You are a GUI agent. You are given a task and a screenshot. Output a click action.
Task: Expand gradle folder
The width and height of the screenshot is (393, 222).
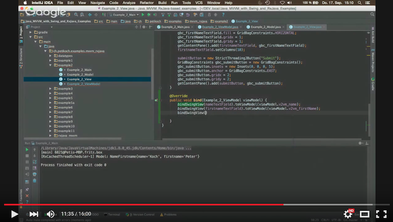click(x=30, y=32)
